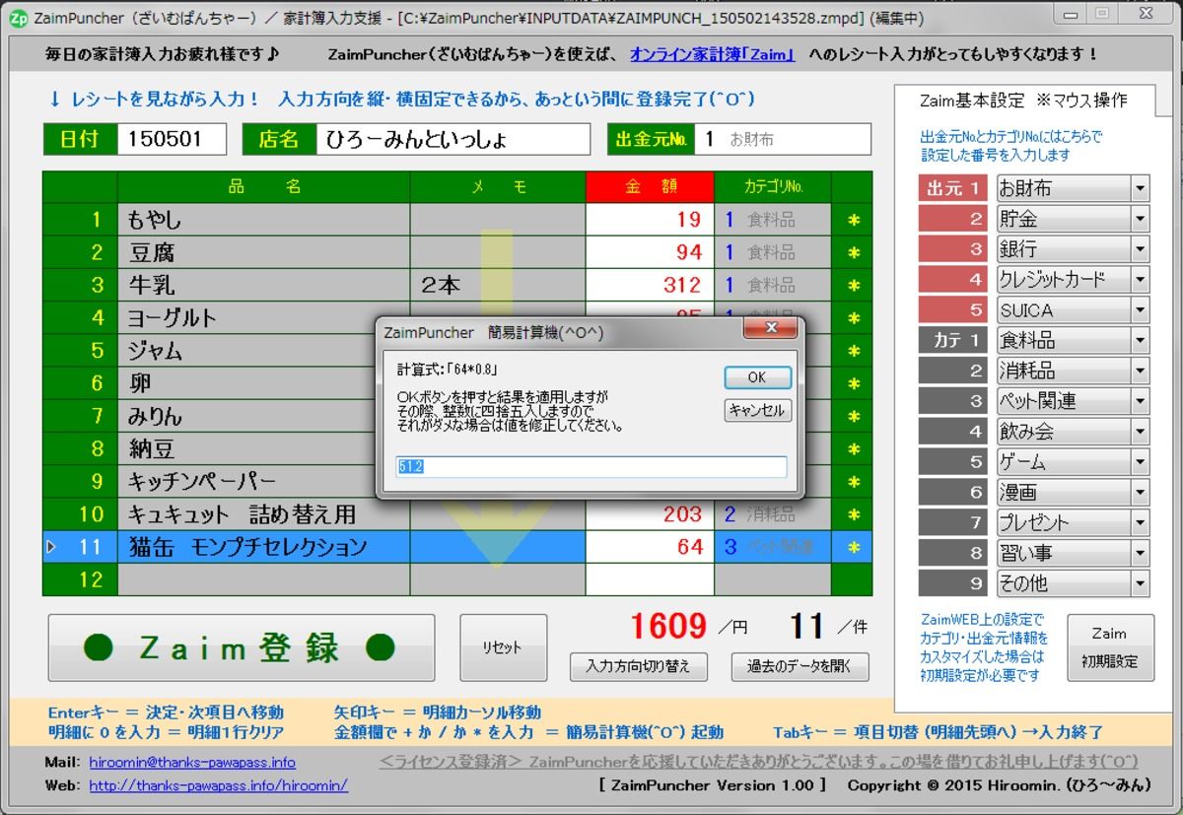Click the リセット button
1183x815 pixels.
click(x=503, y=647)
